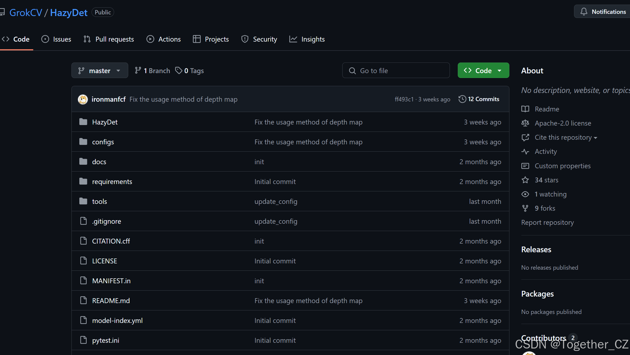
Task: Open the configs folder
Action: coord(103,142)
